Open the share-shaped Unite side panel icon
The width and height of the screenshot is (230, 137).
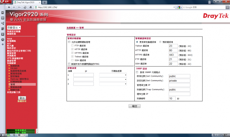(3, 23)
